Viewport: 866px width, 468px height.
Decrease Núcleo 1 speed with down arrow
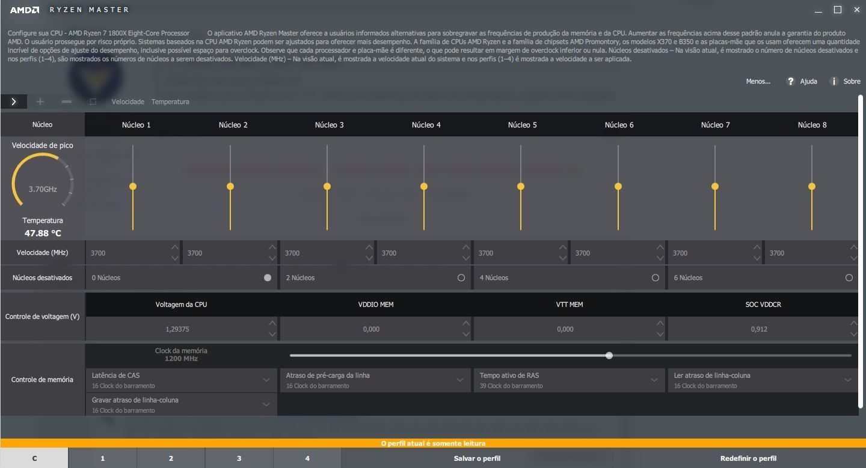[x=174, y=258]
